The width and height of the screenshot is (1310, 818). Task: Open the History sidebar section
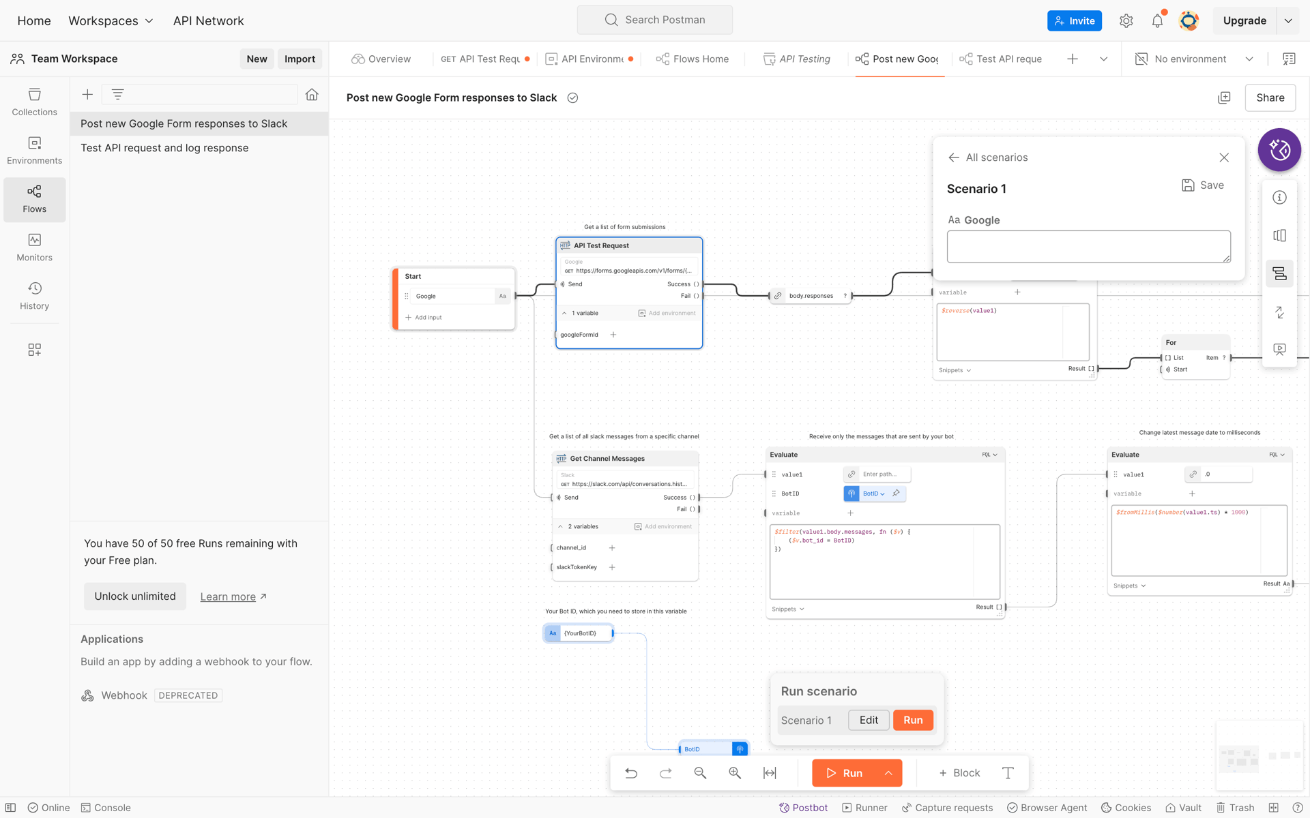pos(34,296)
